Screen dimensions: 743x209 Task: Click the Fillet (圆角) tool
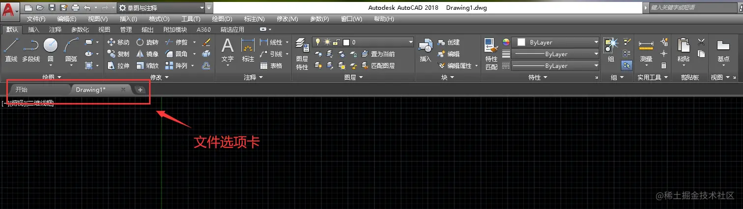pyautogui.click(x=176, y=54)
